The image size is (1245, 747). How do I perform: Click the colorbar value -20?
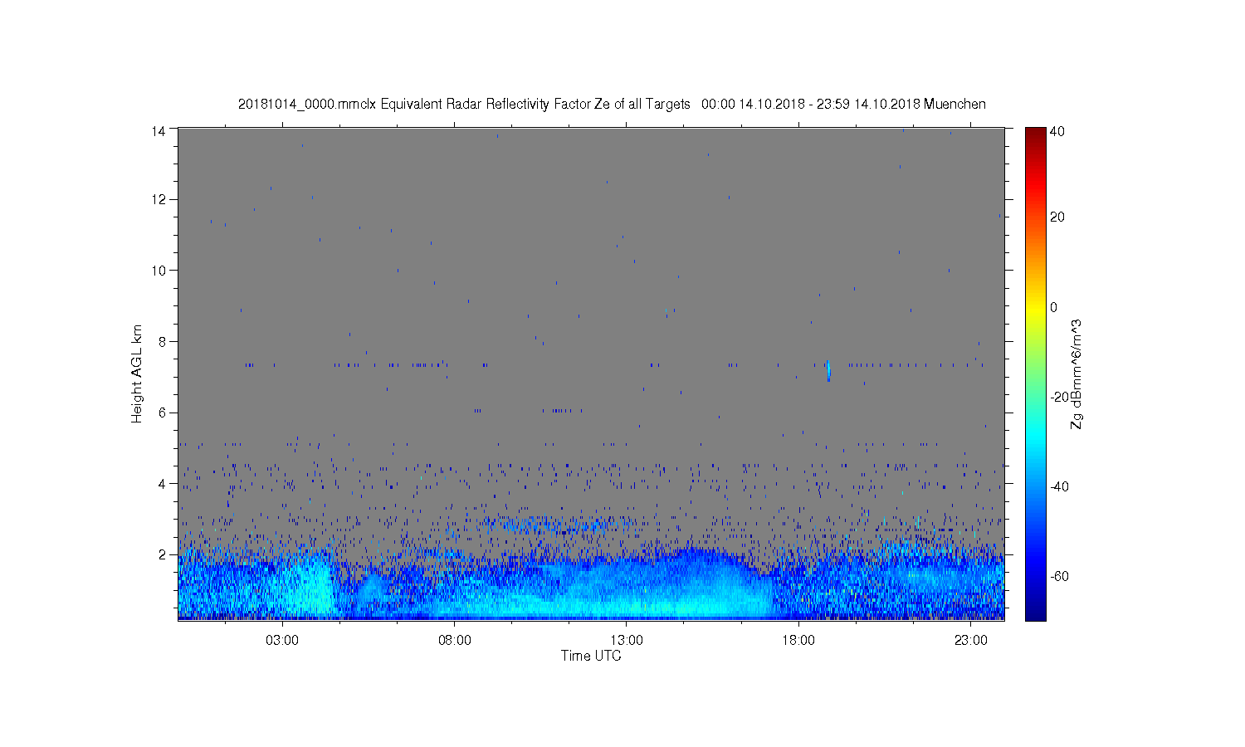coord(1058,397)
